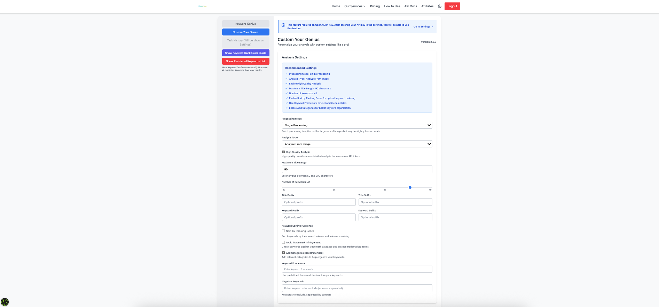Click the Version 2.3.3 text
Viewport: 659px width, 307px height.
tap(429, 42)
